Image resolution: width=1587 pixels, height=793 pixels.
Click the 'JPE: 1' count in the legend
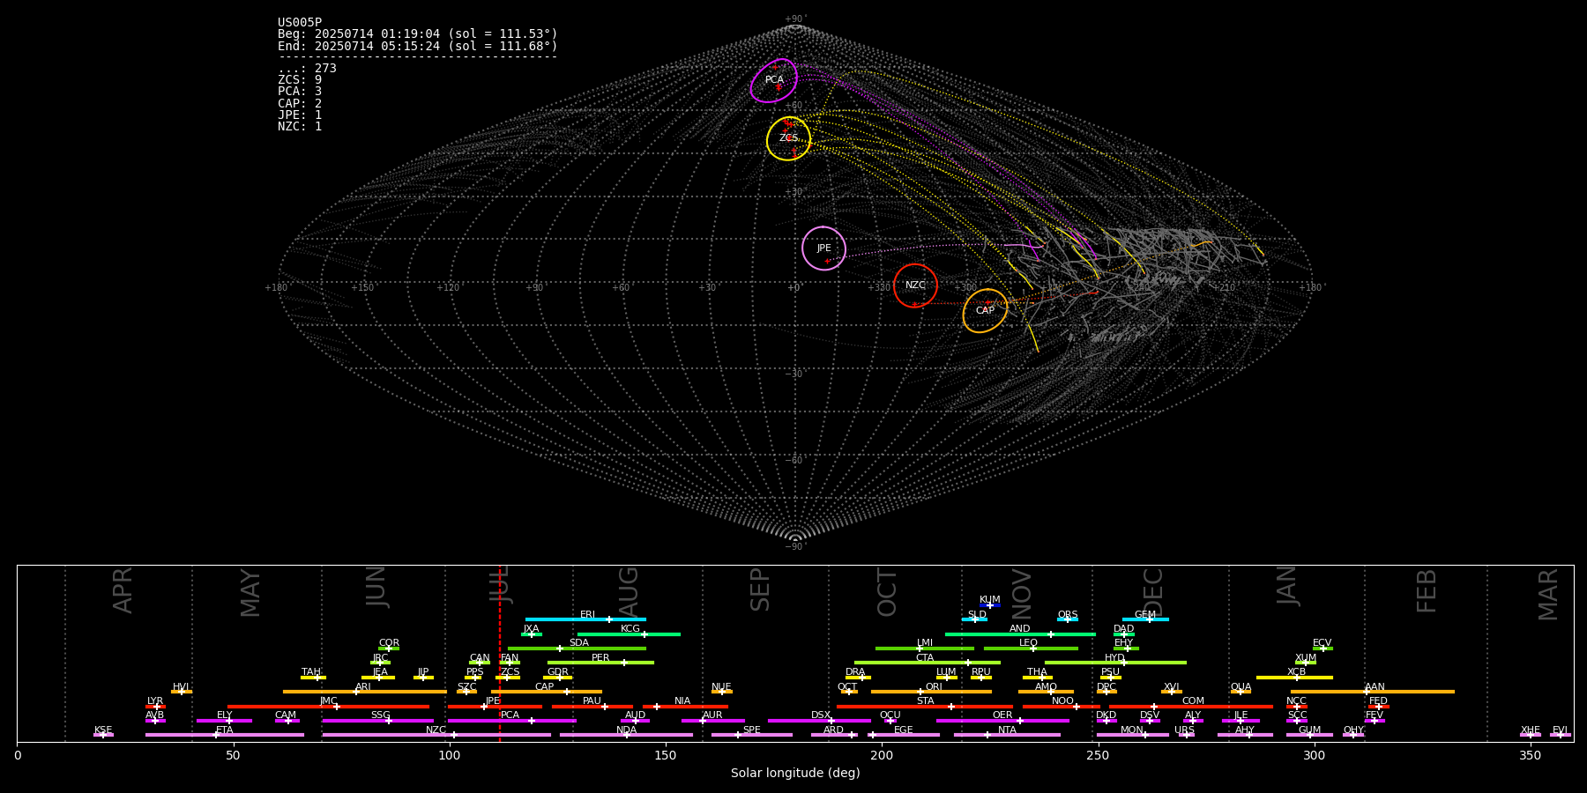pyautogui.click(x=300, y=115)
